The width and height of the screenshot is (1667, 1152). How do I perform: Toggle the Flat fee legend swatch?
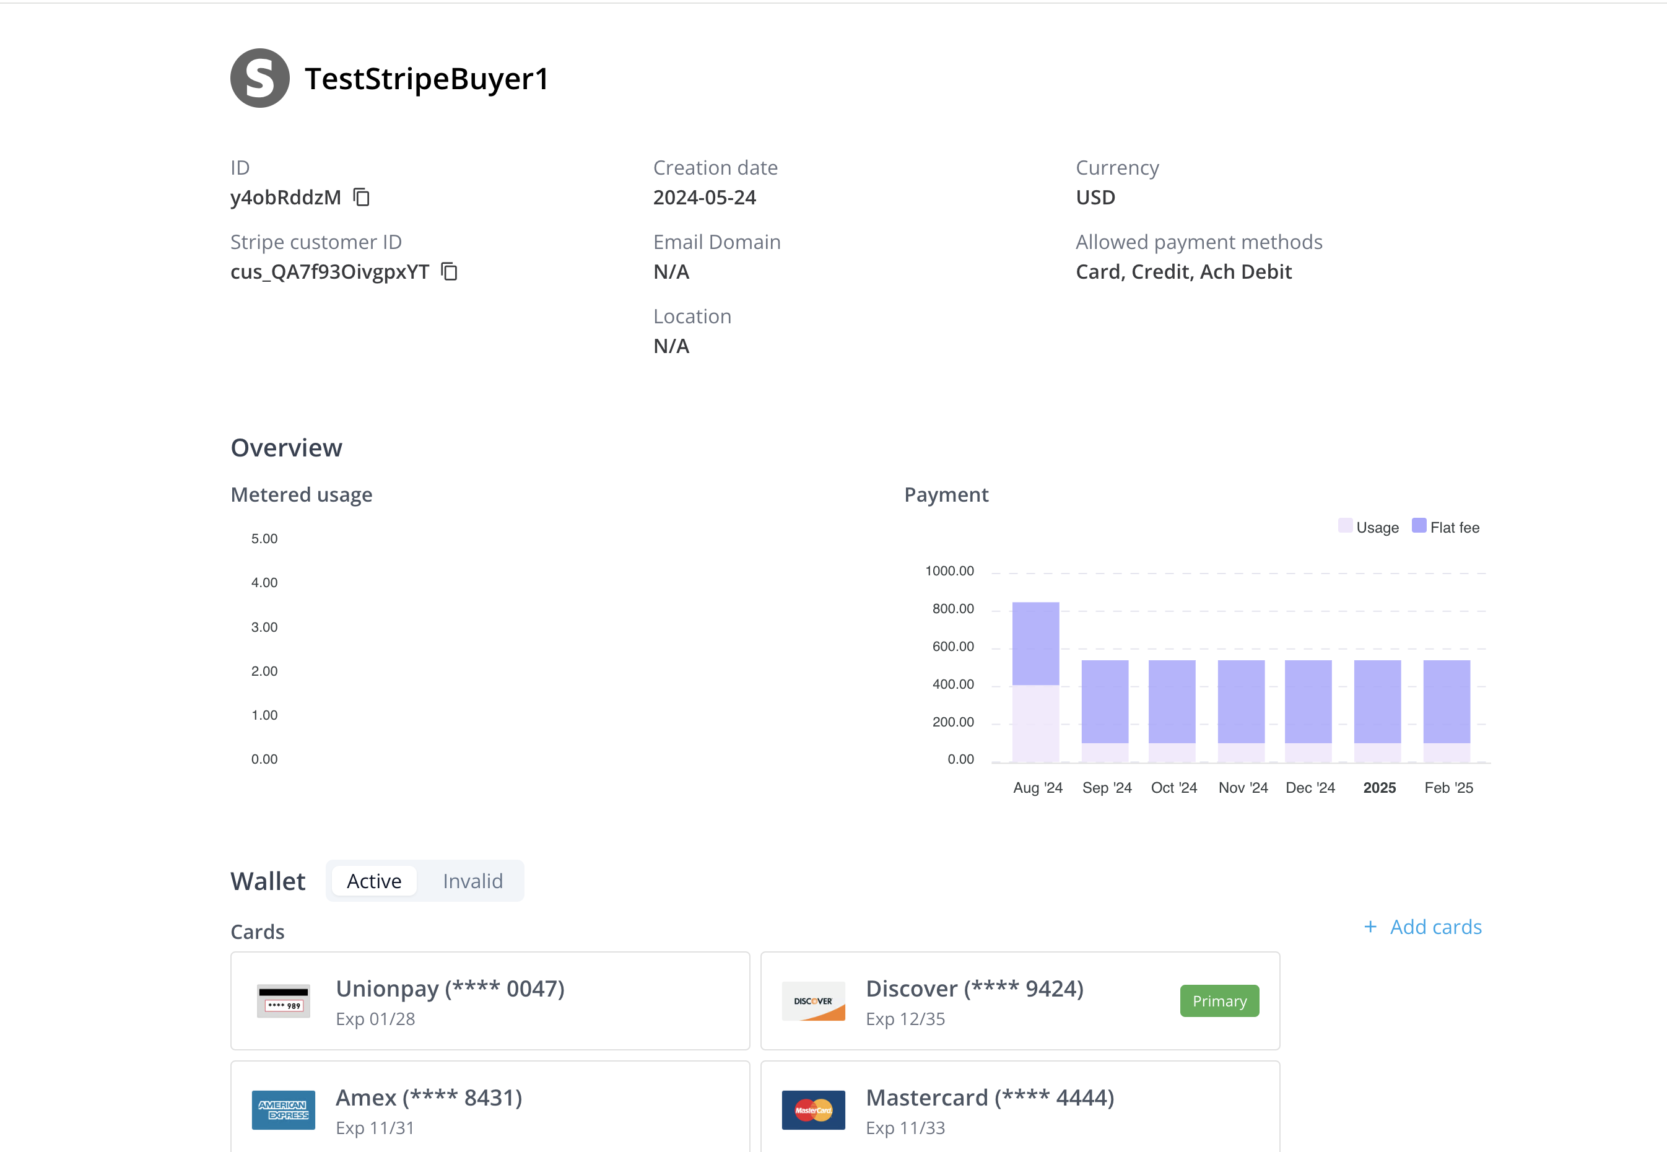(1419, 525)
